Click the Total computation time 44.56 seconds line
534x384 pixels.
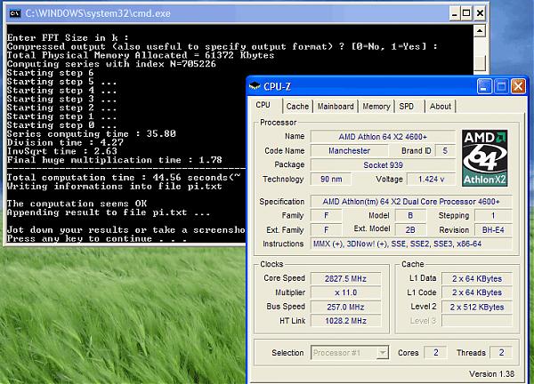click(124, 177)
